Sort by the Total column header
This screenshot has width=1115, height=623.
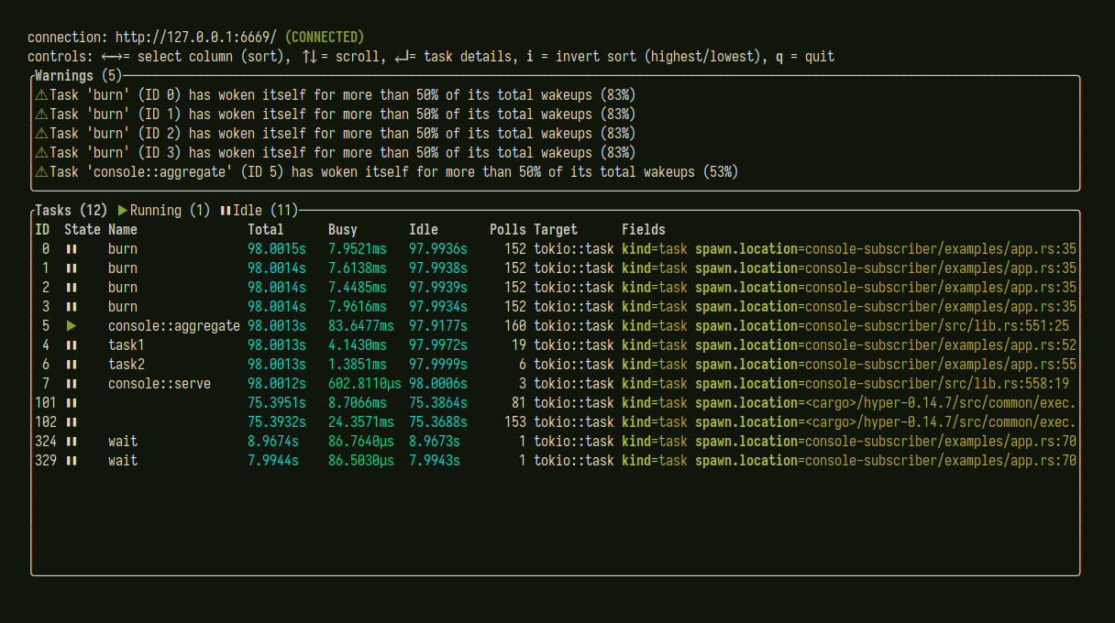click(x=266, y=230)
